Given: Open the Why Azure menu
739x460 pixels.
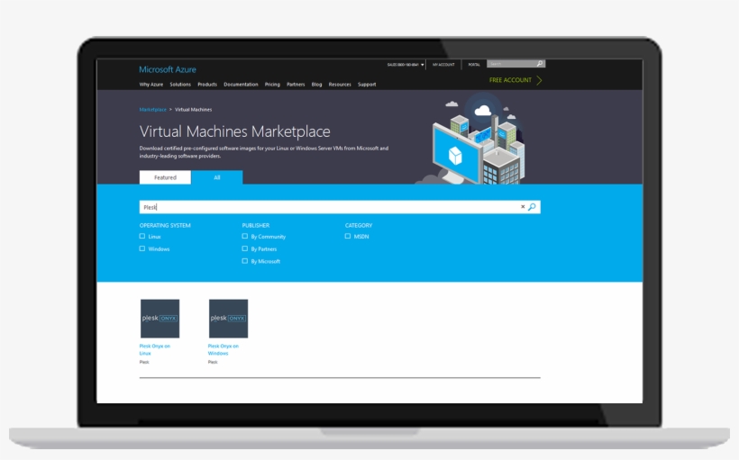Looking at the screenshot, I should click(151, 85).
